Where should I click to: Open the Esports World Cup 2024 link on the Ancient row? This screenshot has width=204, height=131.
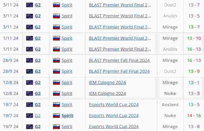[x=114, y=105]
